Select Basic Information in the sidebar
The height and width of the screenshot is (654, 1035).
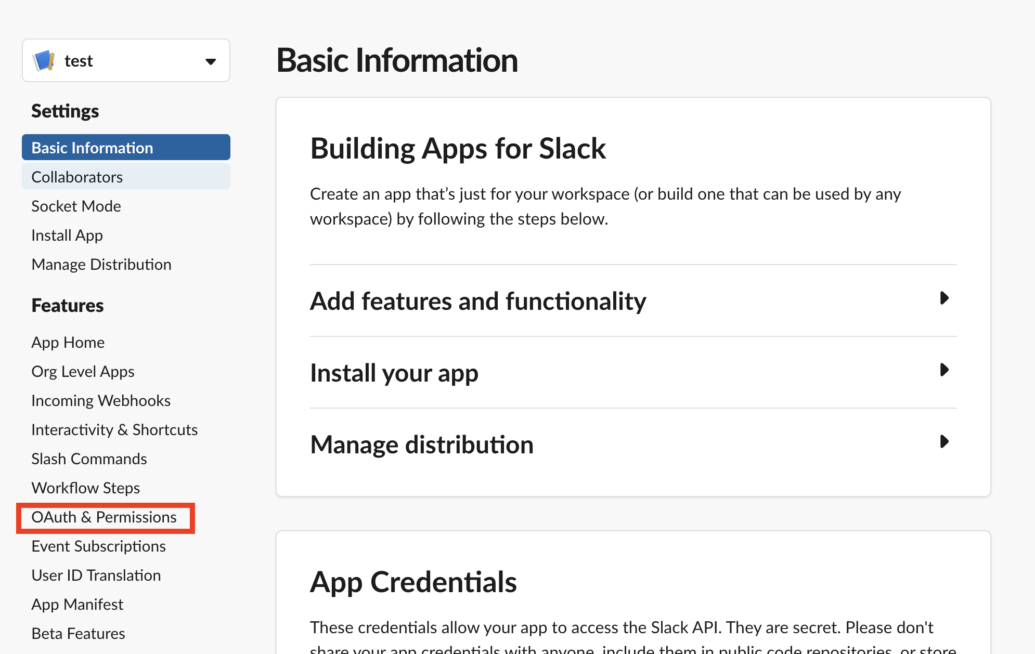[92, 147]
